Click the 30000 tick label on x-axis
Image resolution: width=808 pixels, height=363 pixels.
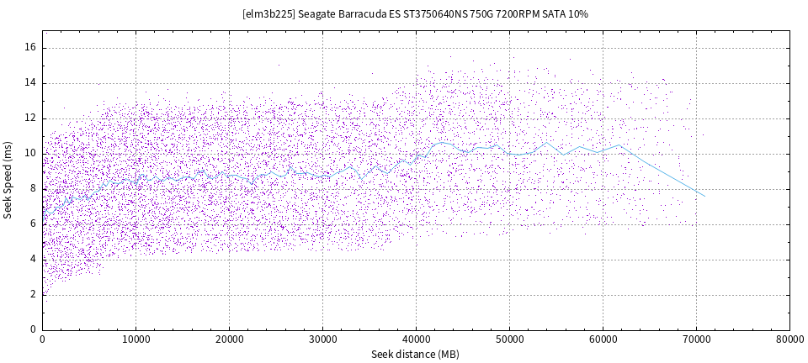[x=322, y=339]
